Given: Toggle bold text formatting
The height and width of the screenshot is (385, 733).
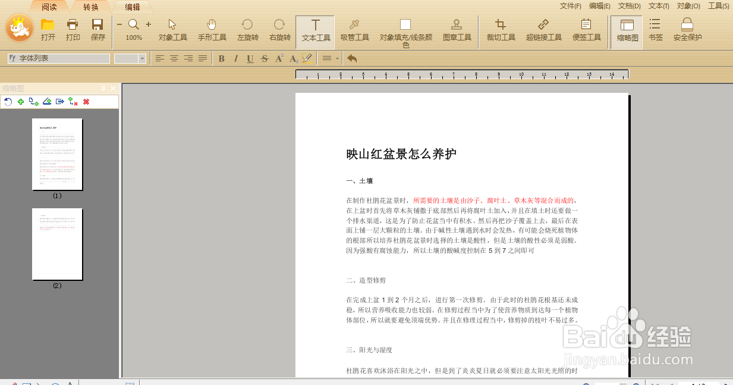Looking at the screenshot, I should [x=221, y=58].
